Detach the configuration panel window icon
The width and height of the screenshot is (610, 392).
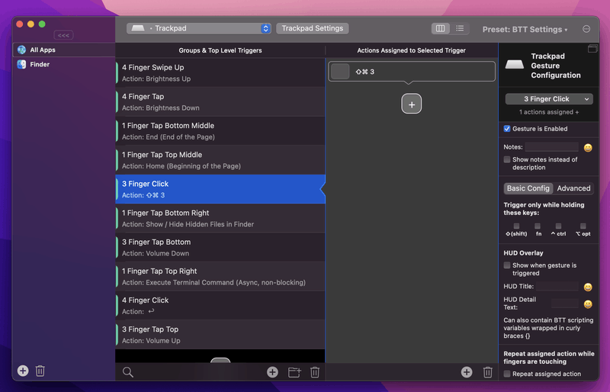point(592,48)
